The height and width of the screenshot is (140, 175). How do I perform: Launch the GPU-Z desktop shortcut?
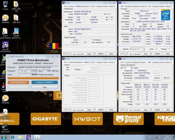[x=3, y=60]
